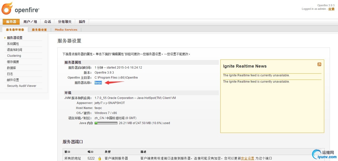Image resolution: width=338 pixels, height=161 pixels.
Task: Switch to the 服务器 main tab
Action: tap(11, 22)
